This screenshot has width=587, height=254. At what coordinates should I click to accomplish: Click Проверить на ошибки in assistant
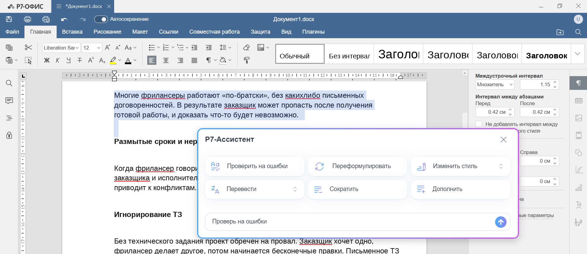(x=255, y=166)
